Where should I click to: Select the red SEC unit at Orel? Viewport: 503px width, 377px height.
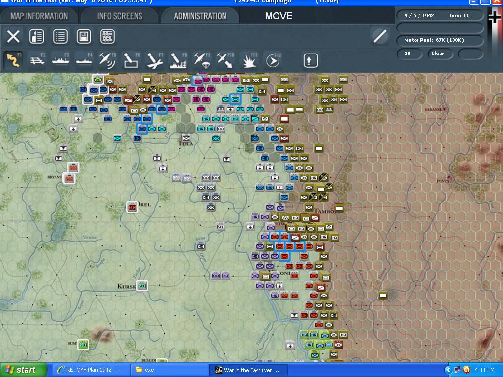[132, 207]
